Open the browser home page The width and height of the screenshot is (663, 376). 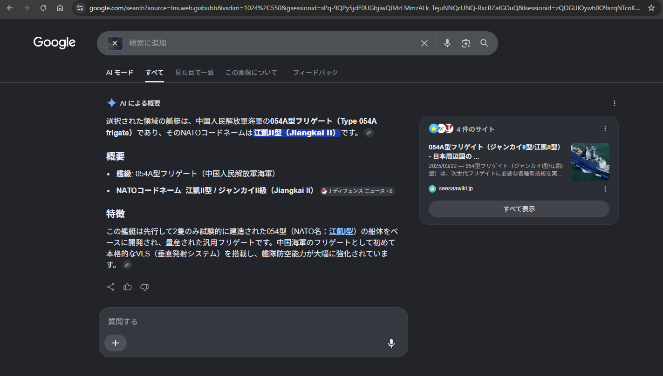coord(60,8)
